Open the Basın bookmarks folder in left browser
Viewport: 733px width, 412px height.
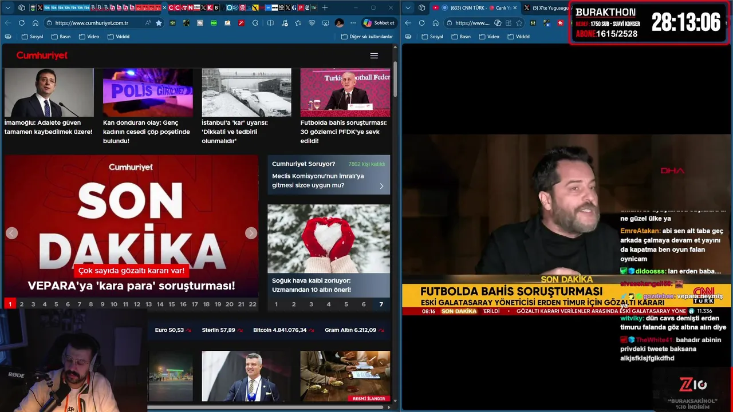coord(60,36)
